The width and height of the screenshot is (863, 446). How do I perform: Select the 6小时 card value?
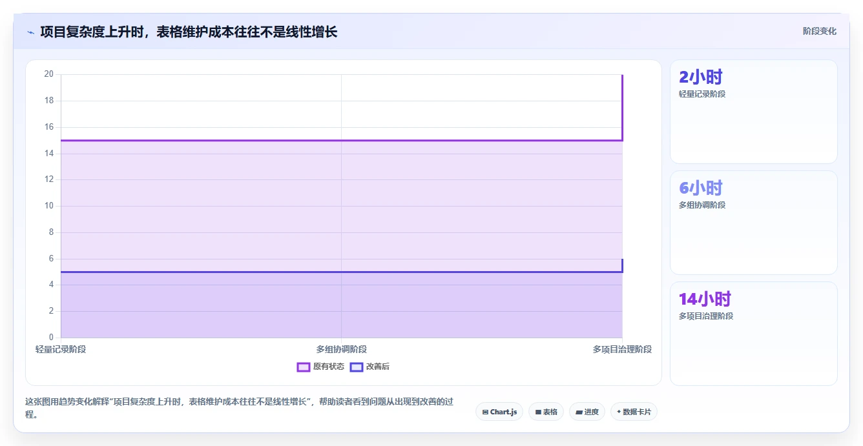tap(701, 188)
